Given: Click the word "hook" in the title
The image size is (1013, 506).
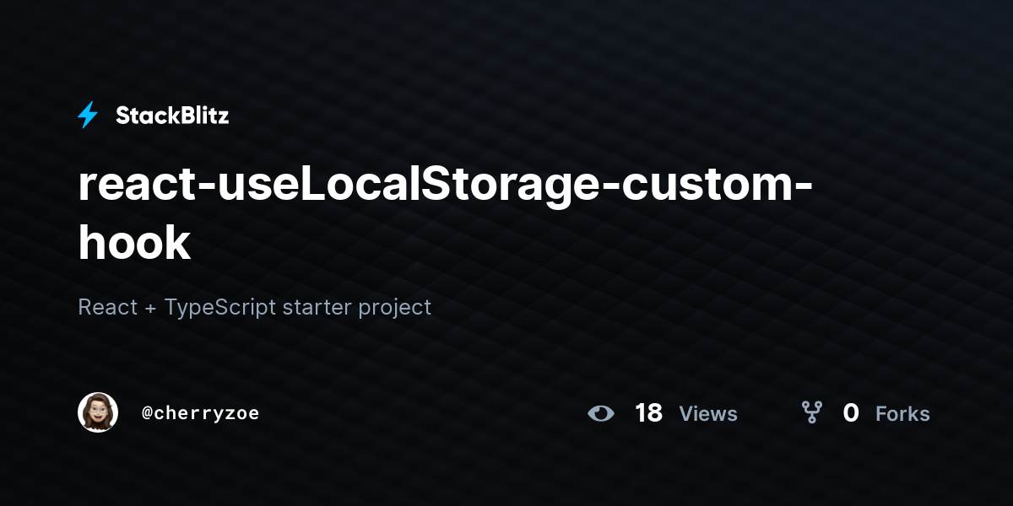Looking at the screenshot, I should pyautogui.click(x=134, y=243).
